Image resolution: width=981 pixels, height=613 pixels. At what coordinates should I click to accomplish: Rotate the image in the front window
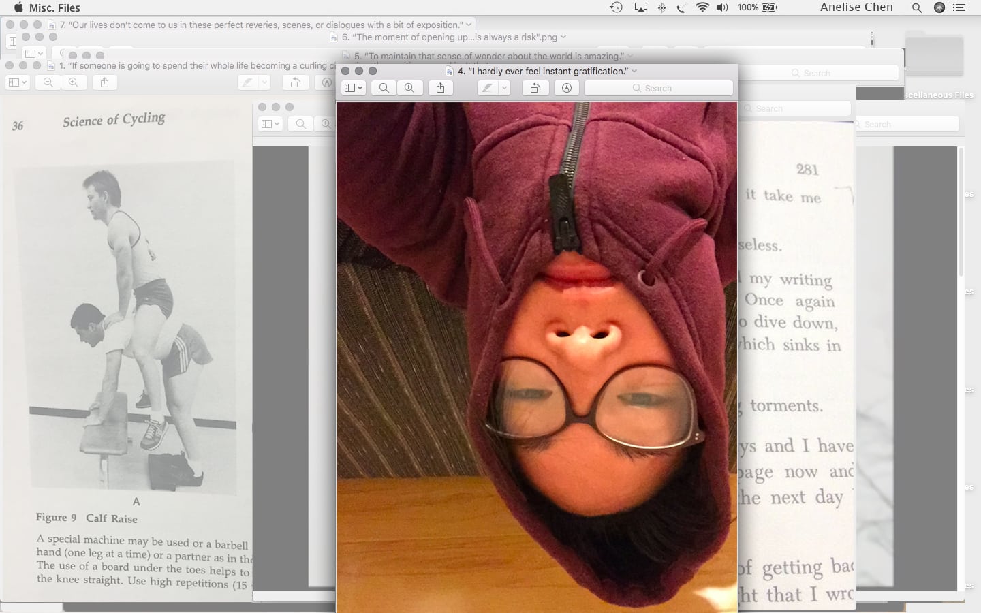tap(535, 88)
